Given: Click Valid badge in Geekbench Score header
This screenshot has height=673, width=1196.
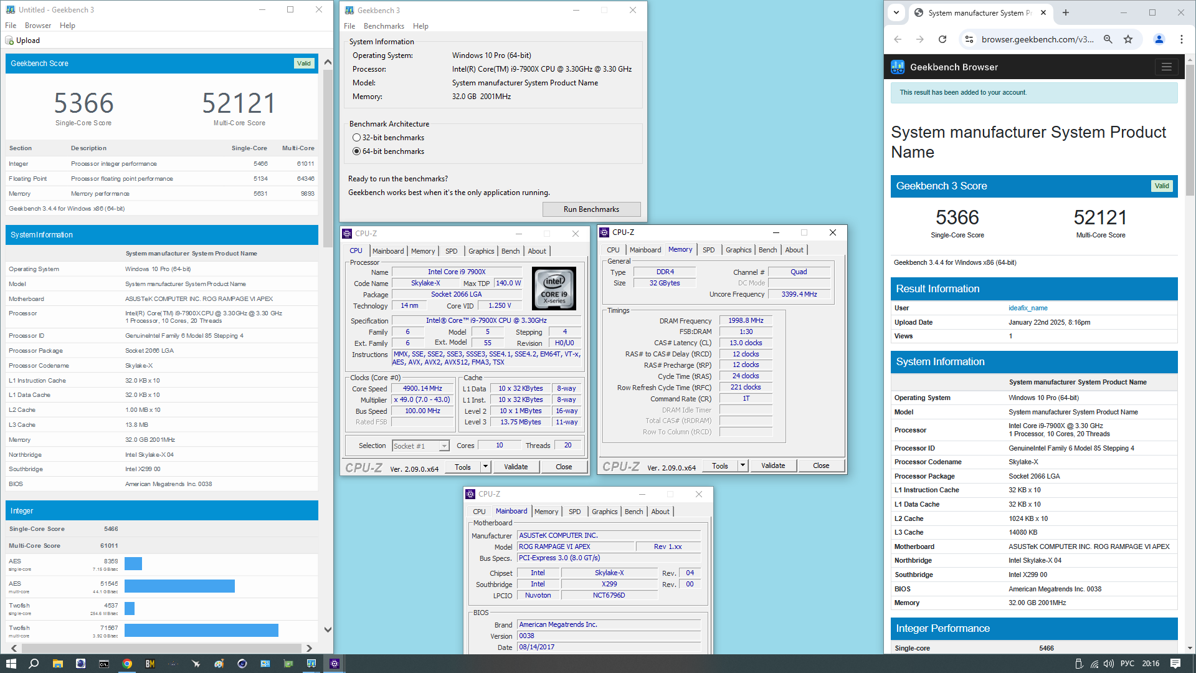Looking at the screenshot, I should tap(304, 64).
